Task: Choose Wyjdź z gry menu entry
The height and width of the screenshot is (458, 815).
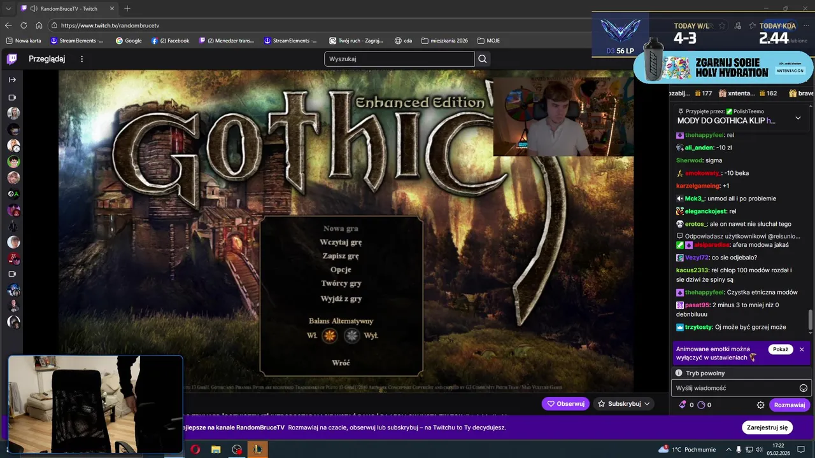Action: click(x=341, y=298)
